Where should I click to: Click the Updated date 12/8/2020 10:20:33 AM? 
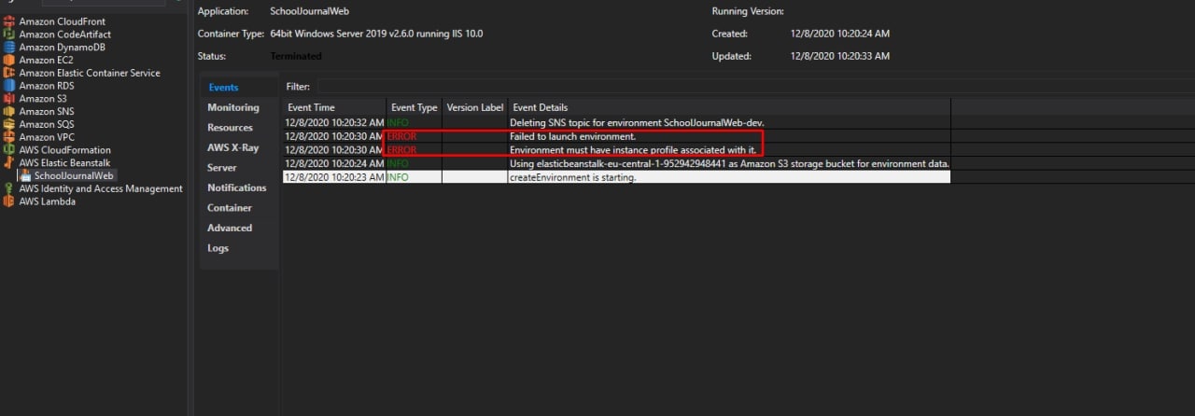point(839,56)
